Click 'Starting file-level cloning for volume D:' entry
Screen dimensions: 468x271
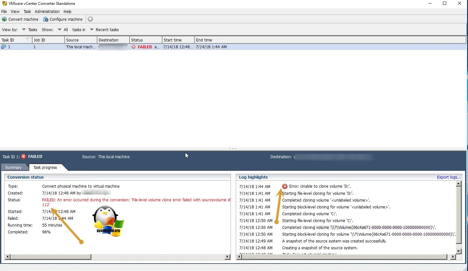(318, 193)
